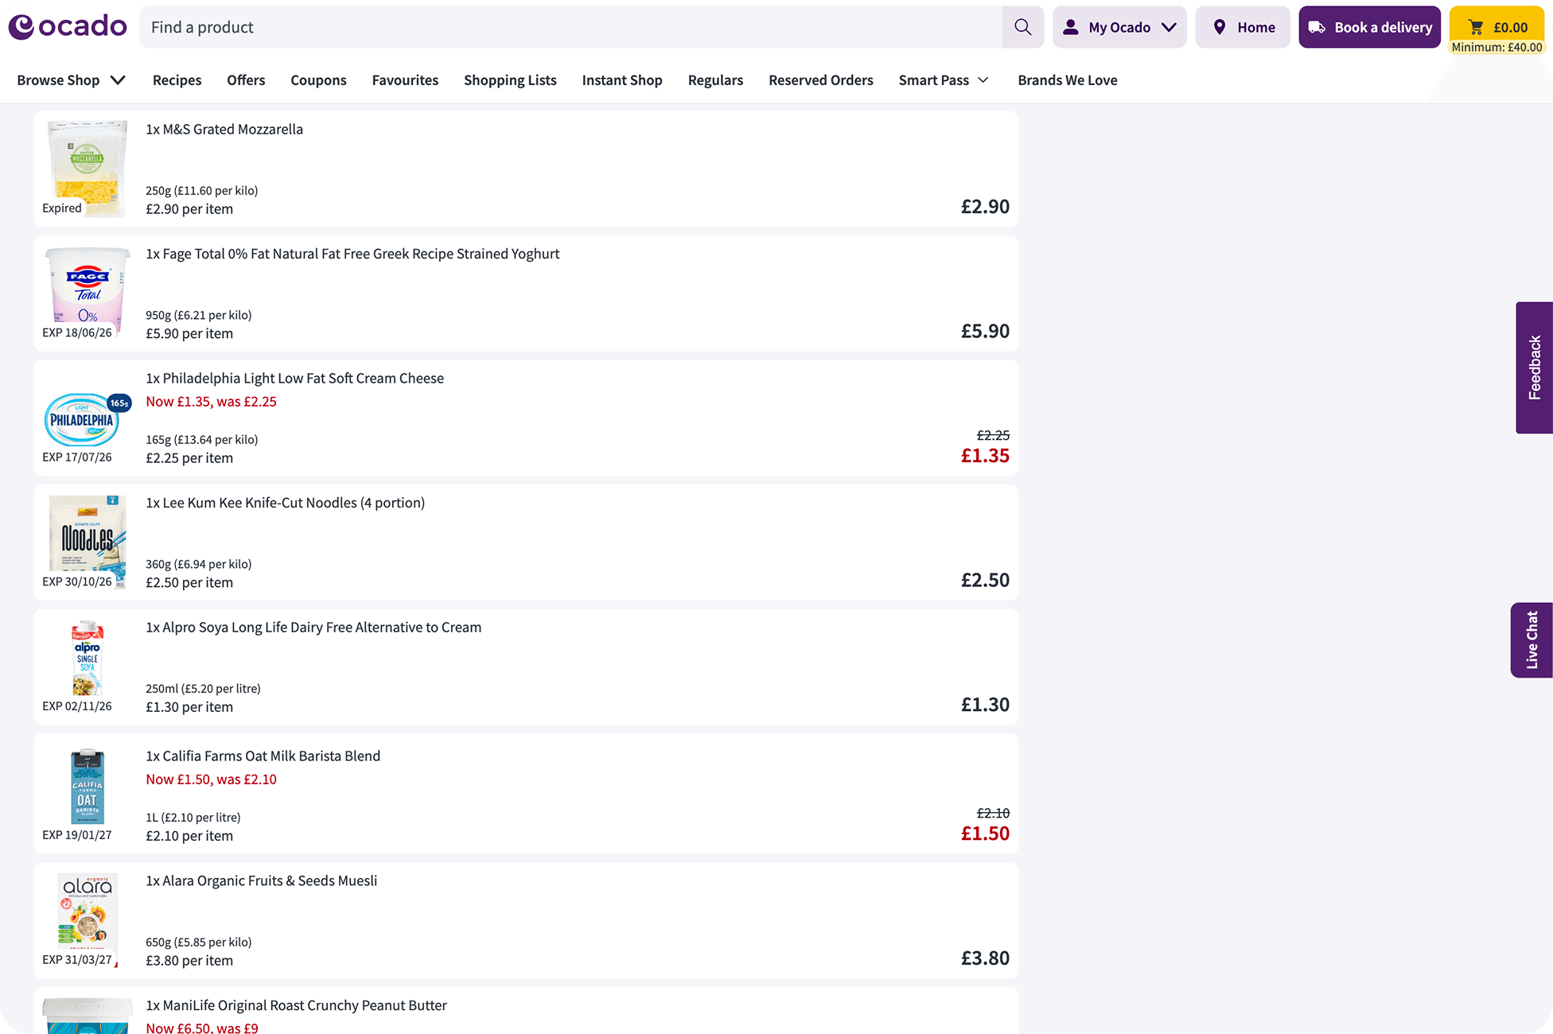Viewport: 1553px width, 1034px height.
Task: Click the red £1.50 oat milk price
Action: [x=985, y=834]
